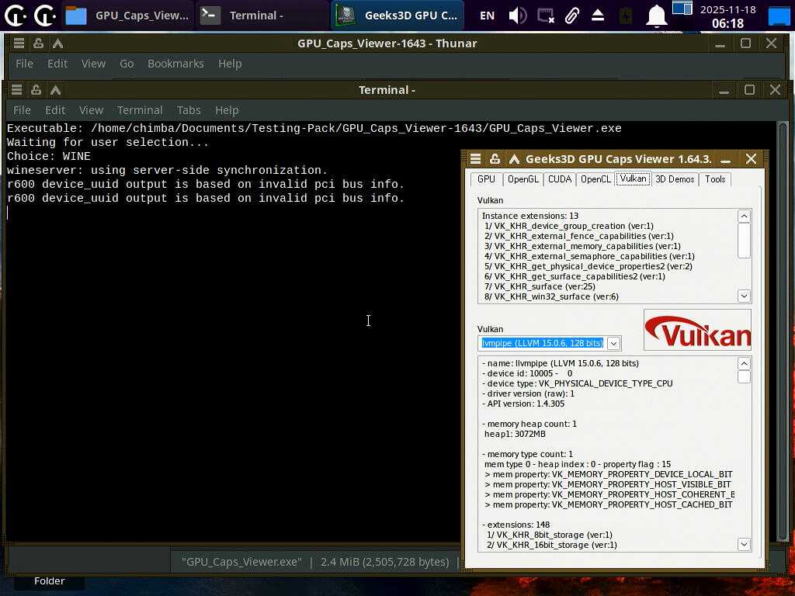Switch to the 3D Demos tab
The height and width of the screenshot is (596, 795).
coord(675,179)
